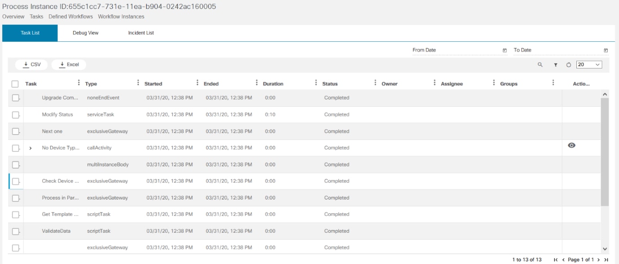Go to the last page arrow icon
Image resolution: width=619 pixels, height=264 pixels.
point(606,260)
